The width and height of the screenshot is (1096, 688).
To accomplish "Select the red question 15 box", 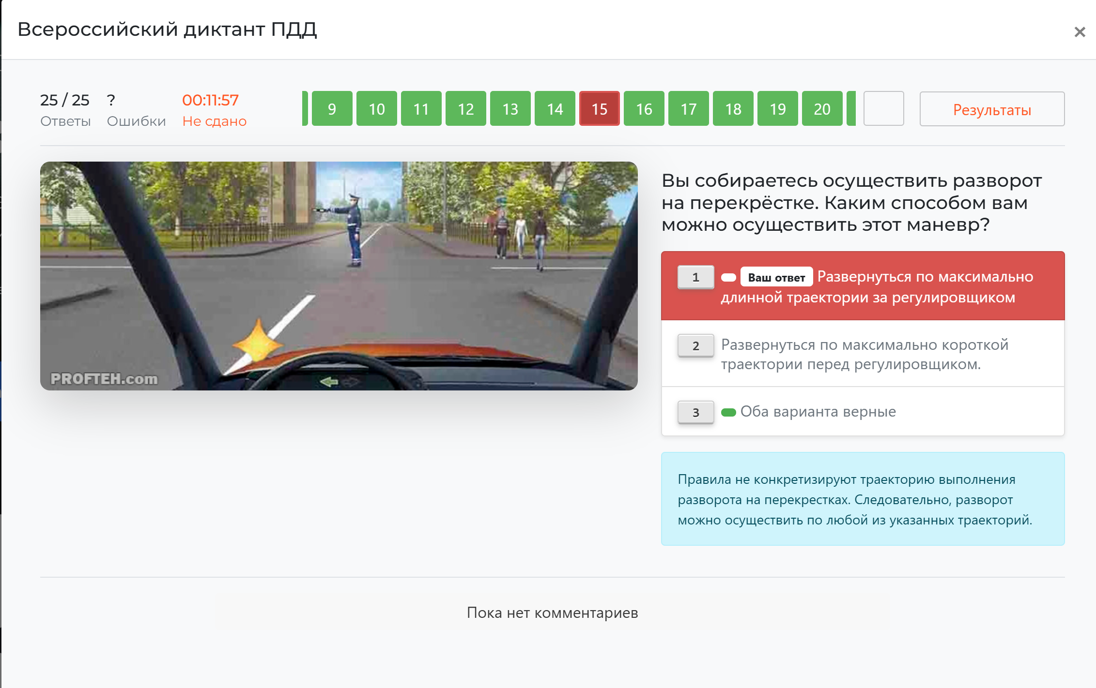I will [600, 109].
